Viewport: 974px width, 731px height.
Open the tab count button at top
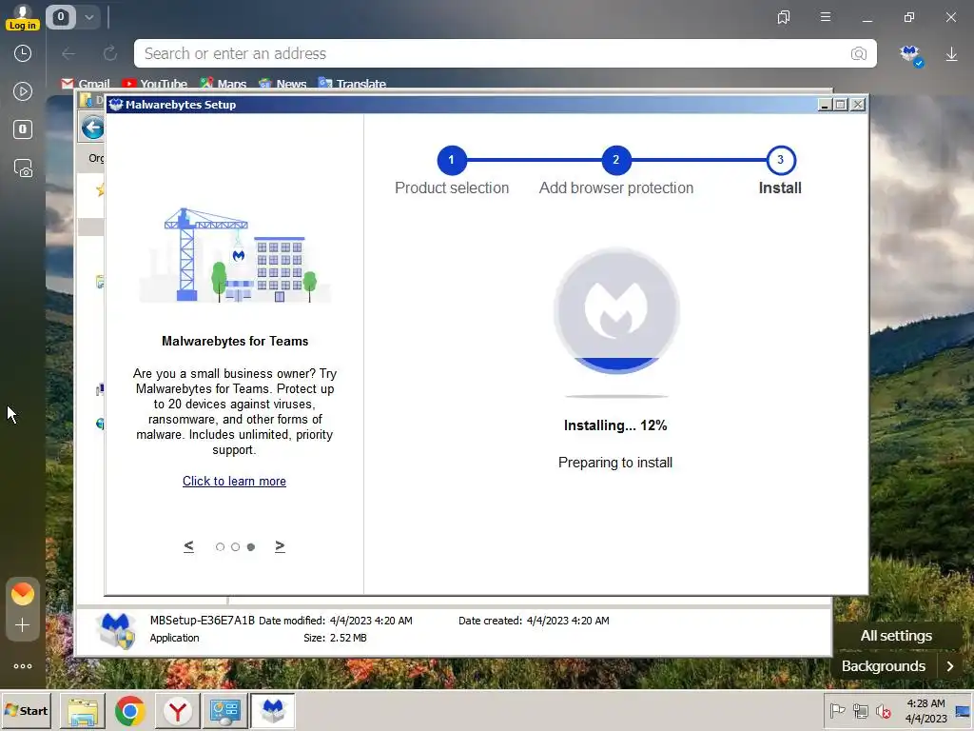pyautogui.click(x=60, y=17)
